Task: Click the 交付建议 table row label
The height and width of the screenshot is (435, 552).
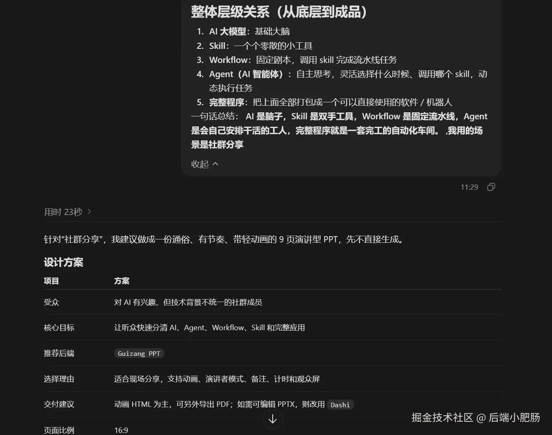Action: pos(59,404)
